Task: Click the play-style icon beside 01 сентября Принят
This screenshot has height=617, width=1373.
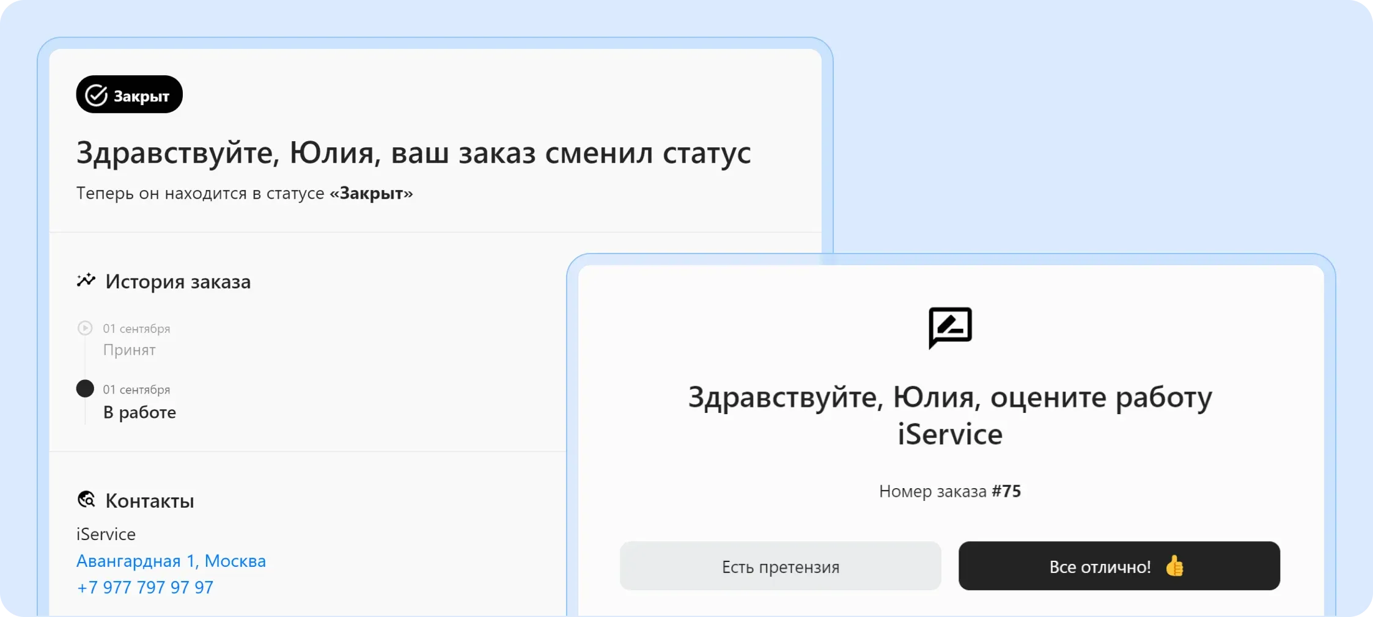Action: [x=86, y=328]
